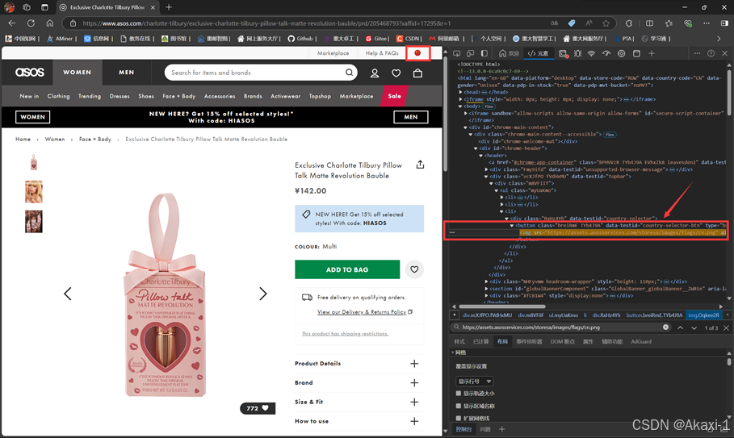Open Github bookmark in favorites bar

coord(301,39)
